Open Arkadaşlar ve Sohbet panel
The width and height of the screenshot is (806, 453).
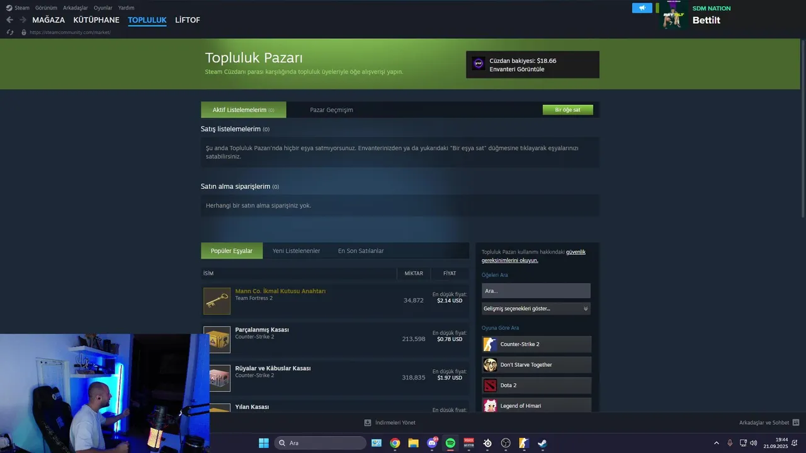(x=769, y=423)
